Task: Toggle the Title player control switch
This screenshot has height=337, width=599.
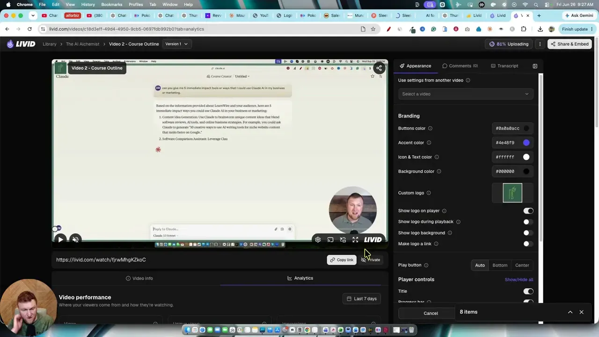Action: pyautogui.click(x=528, y=291)
